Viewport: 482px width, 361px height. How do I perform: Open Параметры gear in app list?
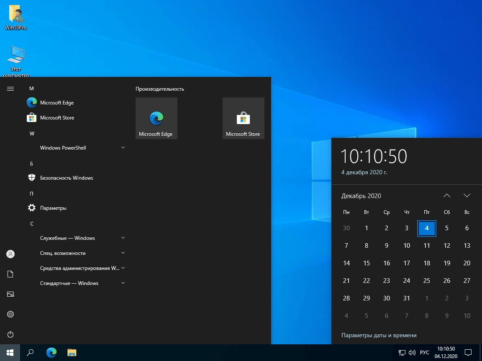76,208
